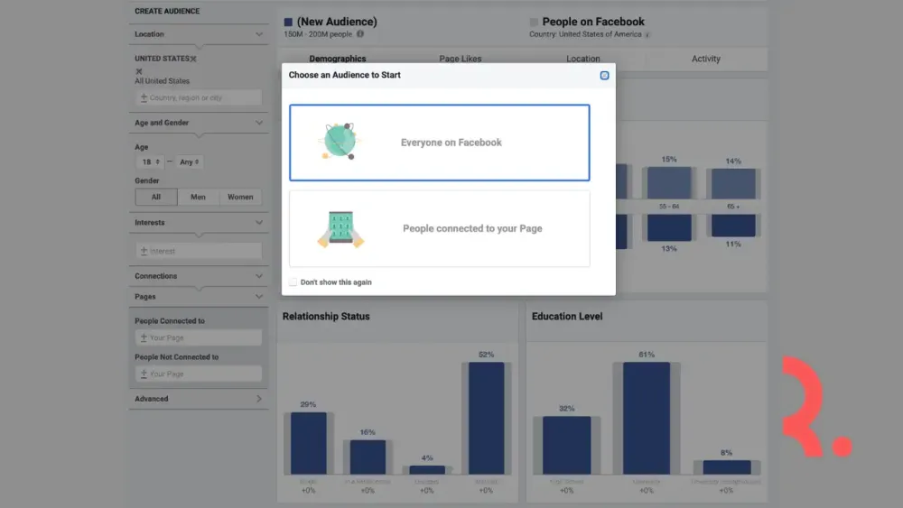The width and height of the screenshot is (903, 508).
Task: Remove All United States entry with X
Action: pyautogui.click(x=139, y=71)
